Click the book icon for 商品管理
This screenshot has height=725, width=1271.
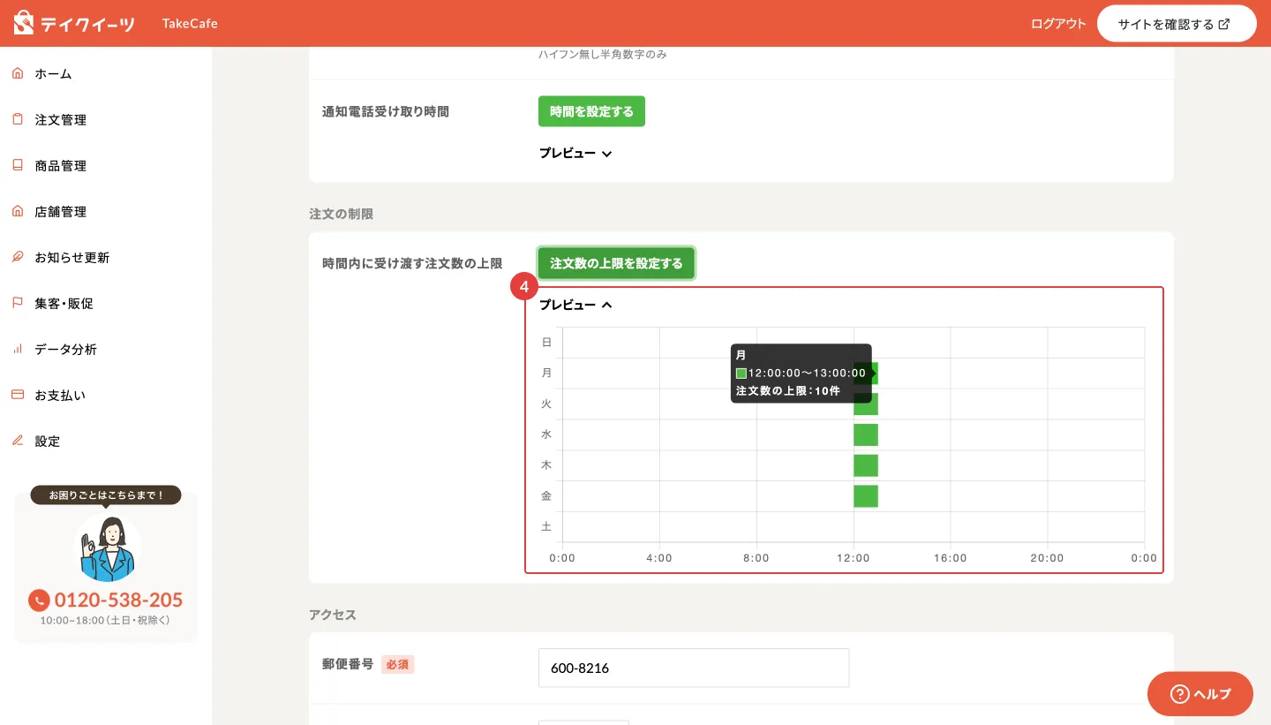coord(18,166)
